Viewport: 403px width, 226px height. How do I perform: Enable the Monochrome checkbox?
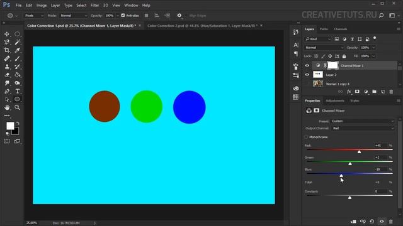pyautogui.click(x=307, y=137)
